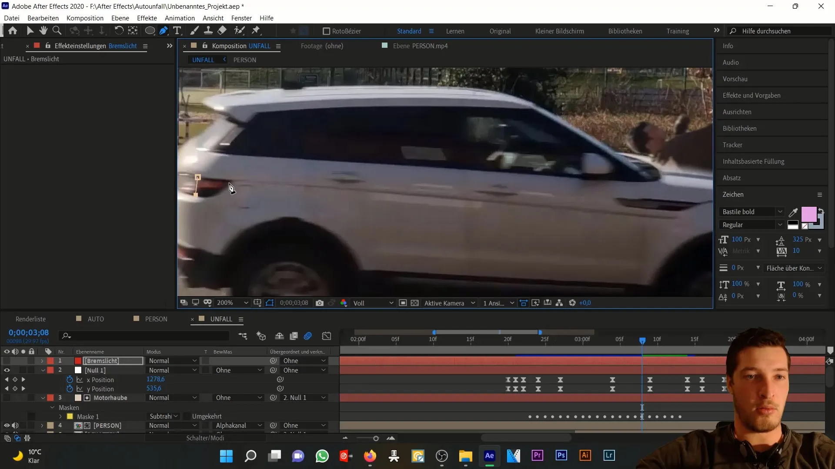Image resolution: width=835 pixels, height=469 pixels.
Task: Toggle lock on Null 1 layer
Action: click(32, 370)
